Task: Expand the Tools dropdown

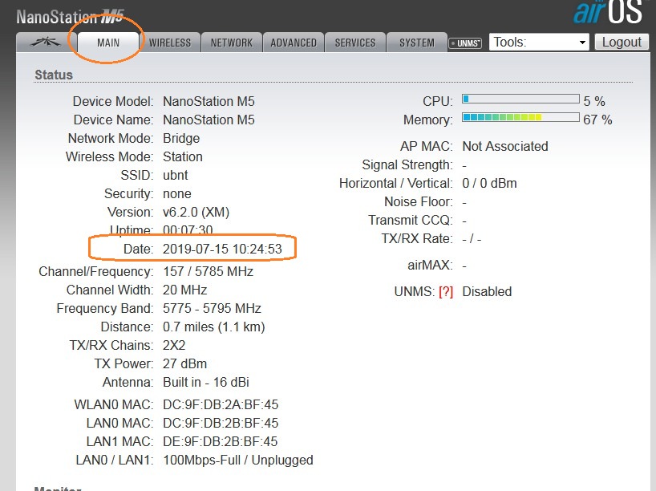Action: 539,43
